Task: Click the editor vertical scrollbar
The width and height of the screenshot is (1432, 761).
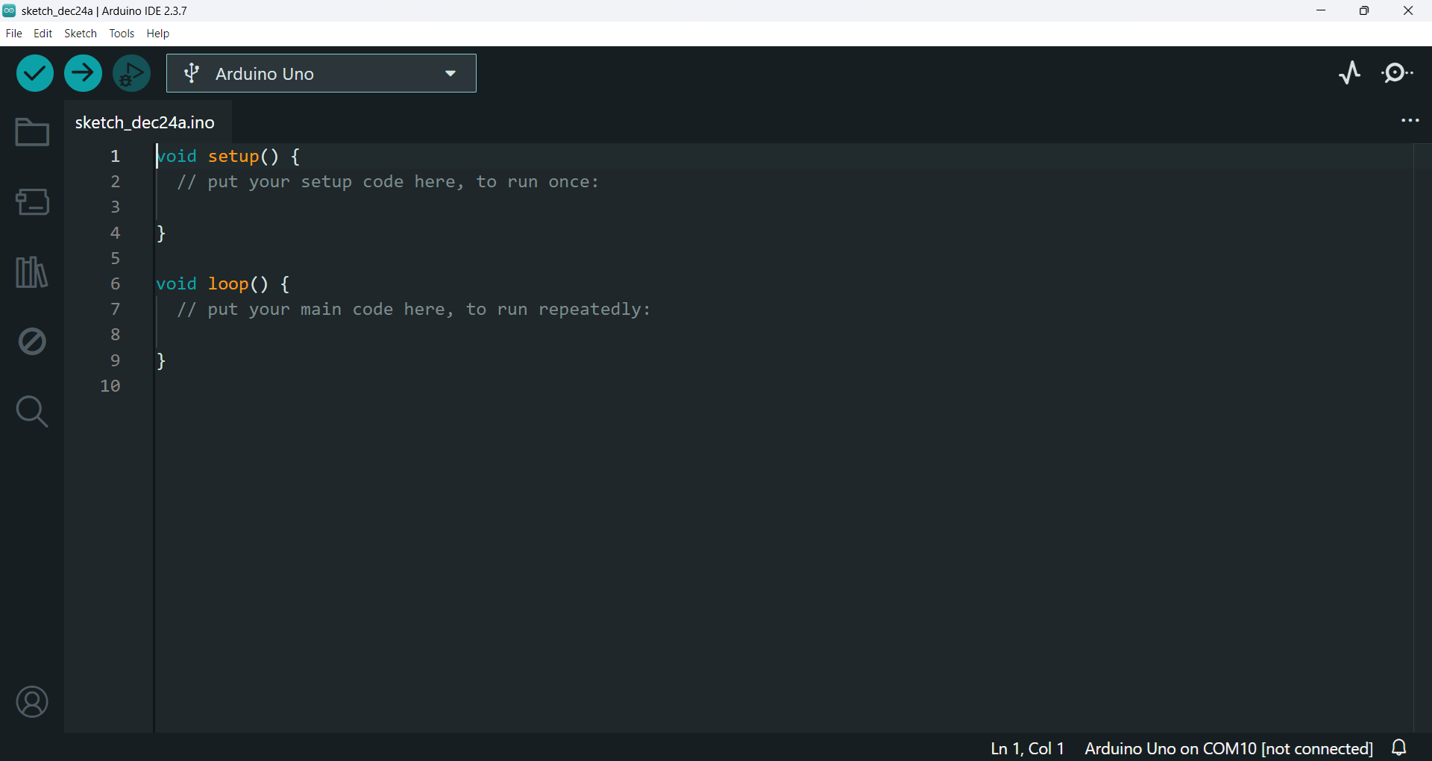Action: 1422,437
